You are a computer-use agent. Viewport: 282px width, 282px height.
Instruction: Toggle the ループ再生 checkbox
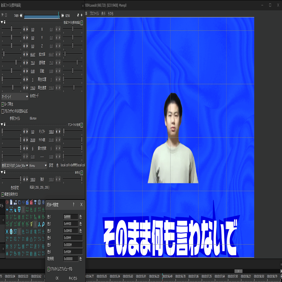(x=3, y=104)
